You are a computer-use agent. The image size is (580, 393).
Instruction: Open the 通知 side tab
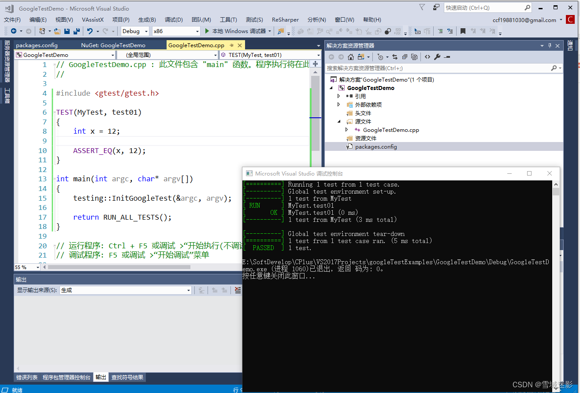571,45
